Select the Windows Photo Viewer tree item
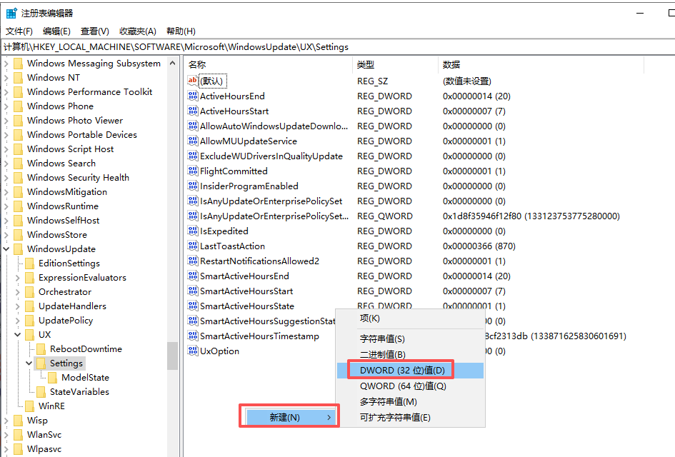Image resolution: width=675 pixels, height=457 pixels. [75, 121]
